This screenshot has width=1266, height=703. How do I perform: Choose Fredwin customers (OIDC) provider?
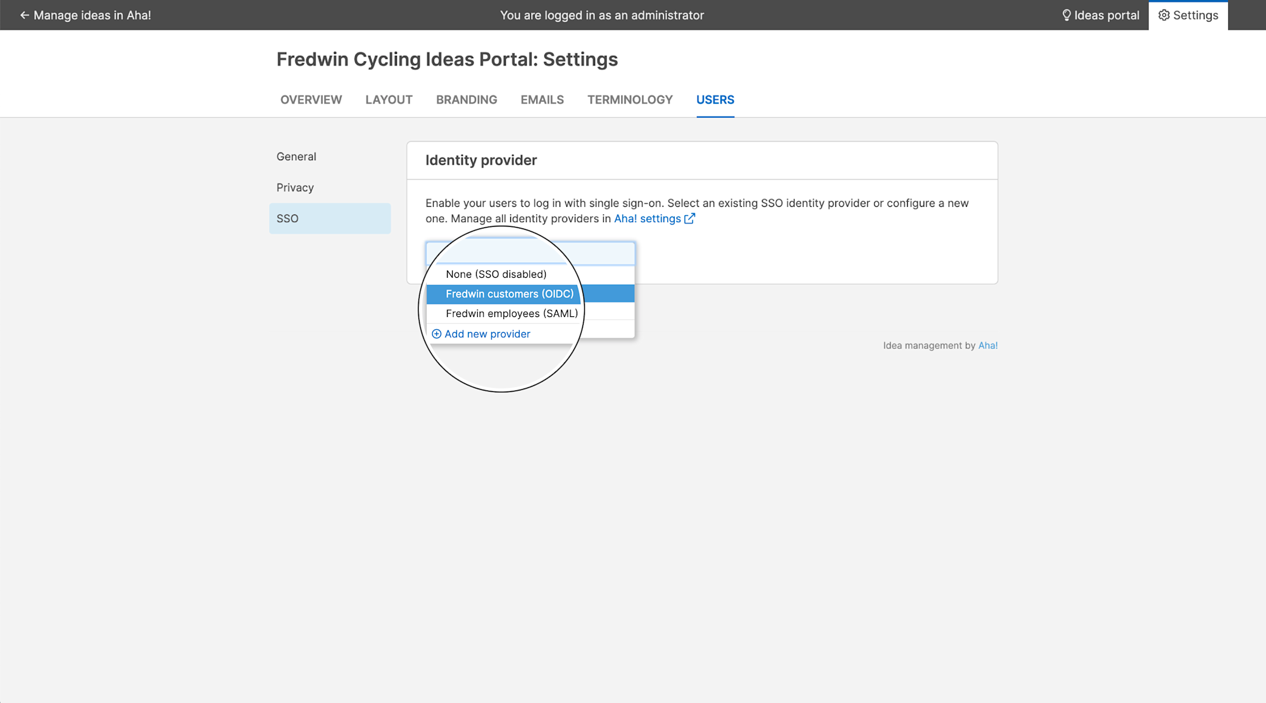click(510, 294)
